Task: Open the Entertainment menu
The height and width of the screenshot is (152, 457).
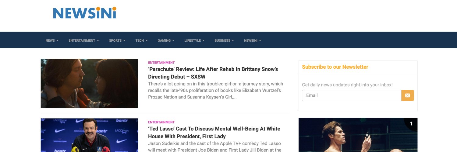Action: [x=84, y=40]
